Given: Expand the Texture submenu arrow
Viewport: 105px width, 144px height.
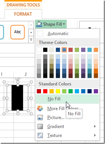Looking at the screenshot, I should pos(95,135).
